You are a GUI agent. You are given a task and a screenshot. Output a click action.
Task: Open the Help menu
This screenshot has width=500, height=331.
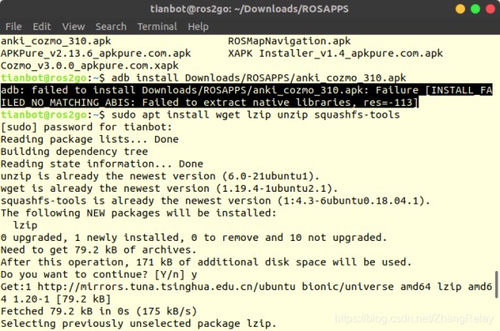click(198, 27)
